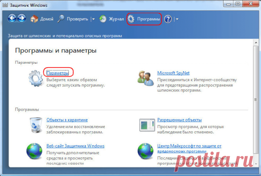
Task: Click the large gear icon beside Параметры
Action: [36, 78]
